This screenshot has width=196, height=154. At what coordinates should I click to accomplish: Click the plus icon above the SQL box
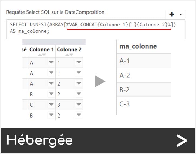pyautogui.click(x=171, y=14)
